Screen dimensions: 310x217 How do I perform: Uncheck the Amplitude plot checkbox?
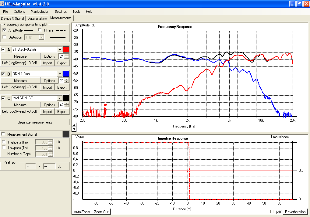(4, 30)
